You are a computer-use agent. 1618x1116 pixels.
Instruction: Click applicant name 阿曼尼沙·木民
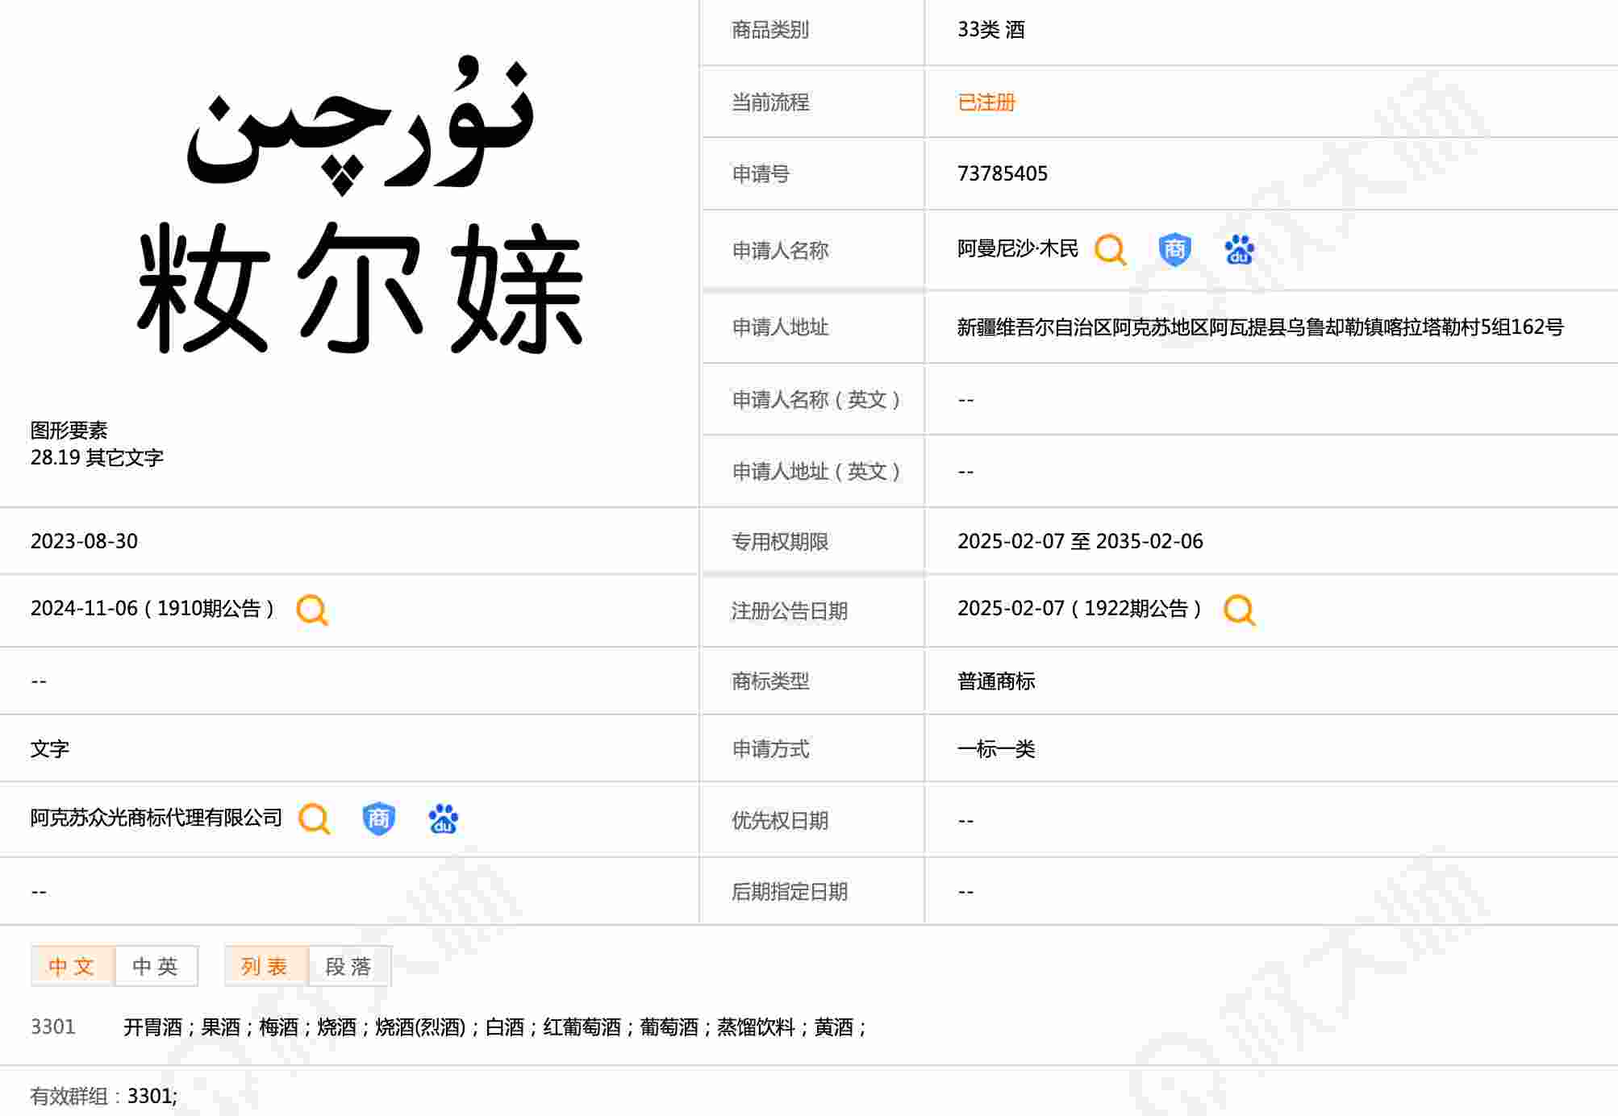click(x=1017, y=249)
